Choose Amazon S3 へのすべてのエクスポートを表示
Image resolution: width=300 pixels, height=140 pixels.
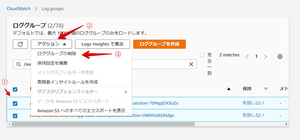pos(81,111)
